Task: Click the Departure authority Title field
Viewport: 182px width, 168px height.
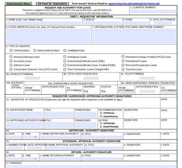Action: 102,137
